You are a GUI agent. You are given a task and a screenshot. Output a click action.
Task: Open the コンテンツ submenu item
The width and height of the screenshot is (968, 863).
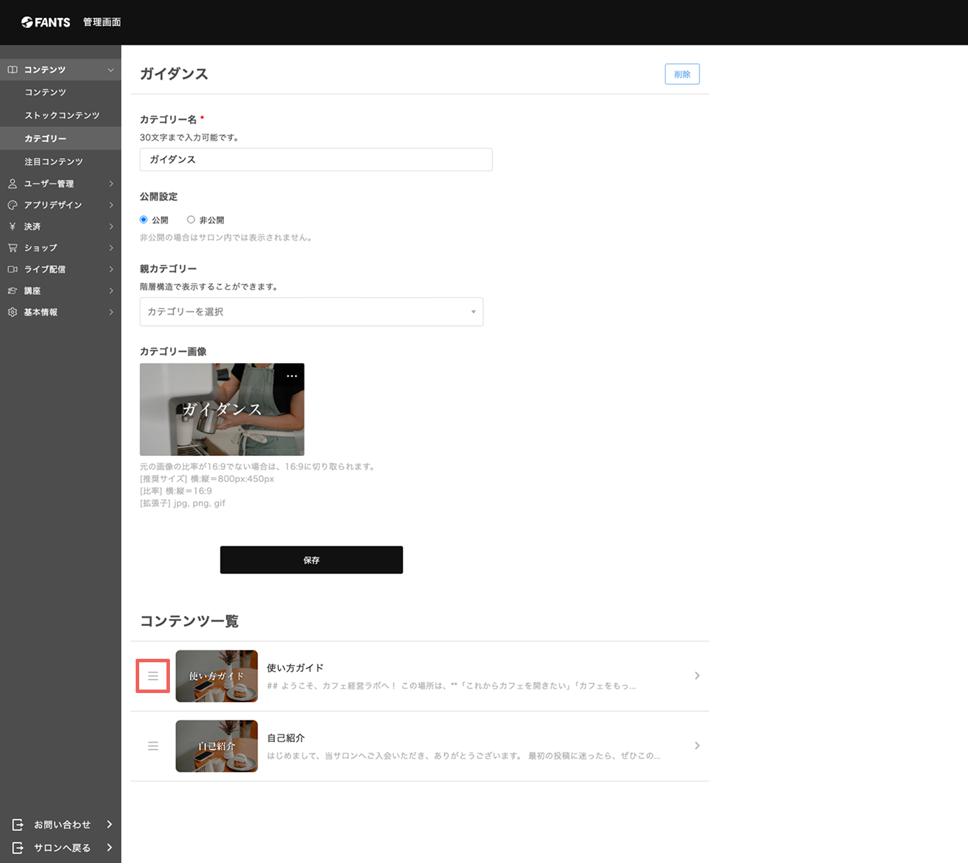pos(45,92)
